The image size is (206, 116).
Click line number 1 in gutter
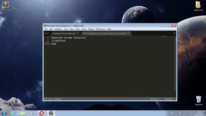48,38
